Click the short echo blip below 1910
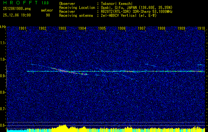Image resolution: width=208 pixels, height=132 pixels. (201, 65)
